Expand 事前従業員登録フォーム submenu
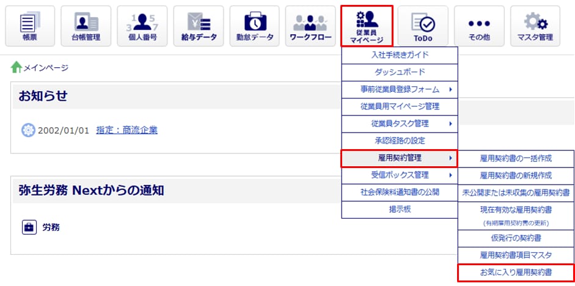This screenshot has width=575, height=286. [x=400, y=89]
